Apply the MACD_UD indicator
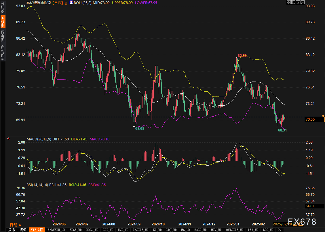 [200, 230]
